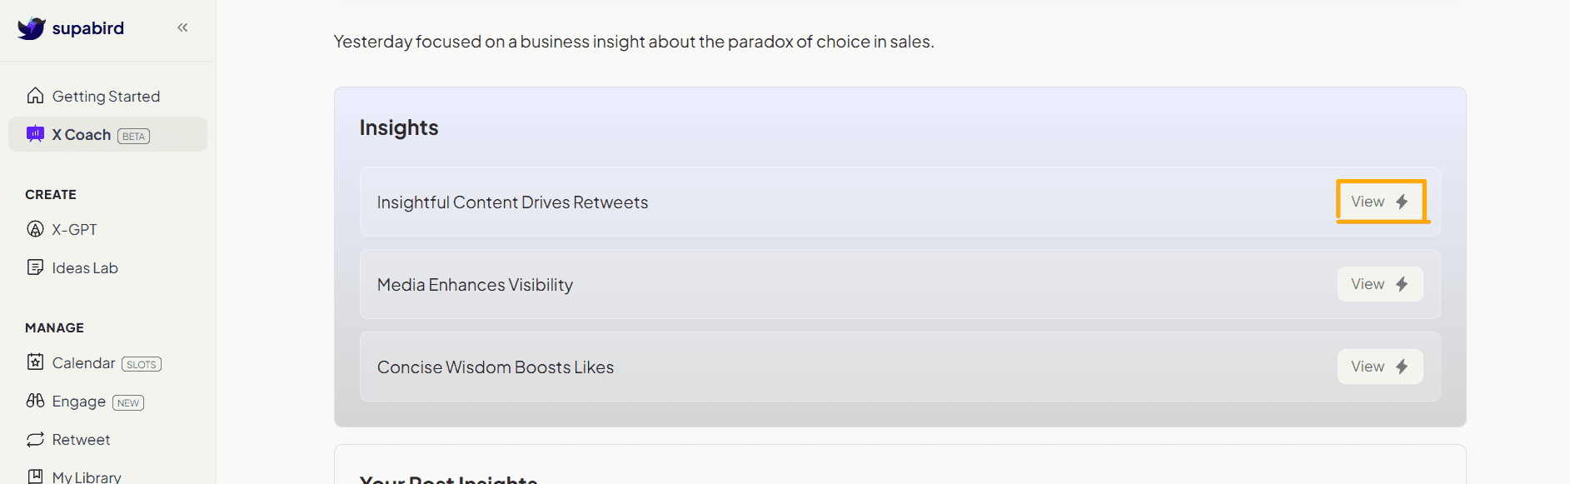Collapse the sidebar with double-chevron
Viewport: 1570px width, 484px height.
(x=182, y=27)
